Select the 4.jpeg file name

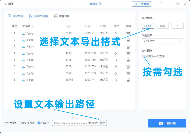(x=30, y=66)
